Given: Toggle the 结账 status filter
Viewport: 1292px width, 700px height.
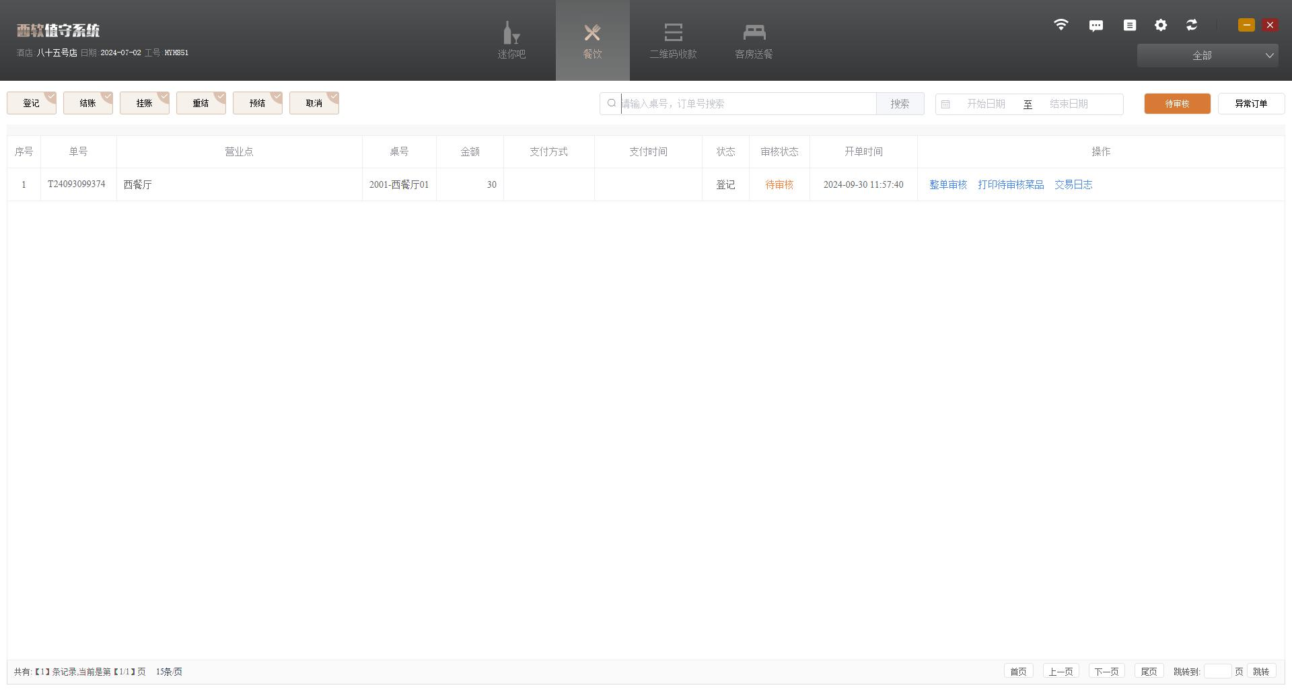Looking at the screenshot, I should 88,103.
